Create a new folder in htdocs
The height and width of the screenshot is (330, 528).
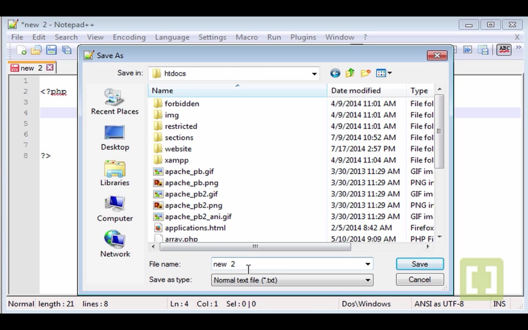[x=365, y=73]
